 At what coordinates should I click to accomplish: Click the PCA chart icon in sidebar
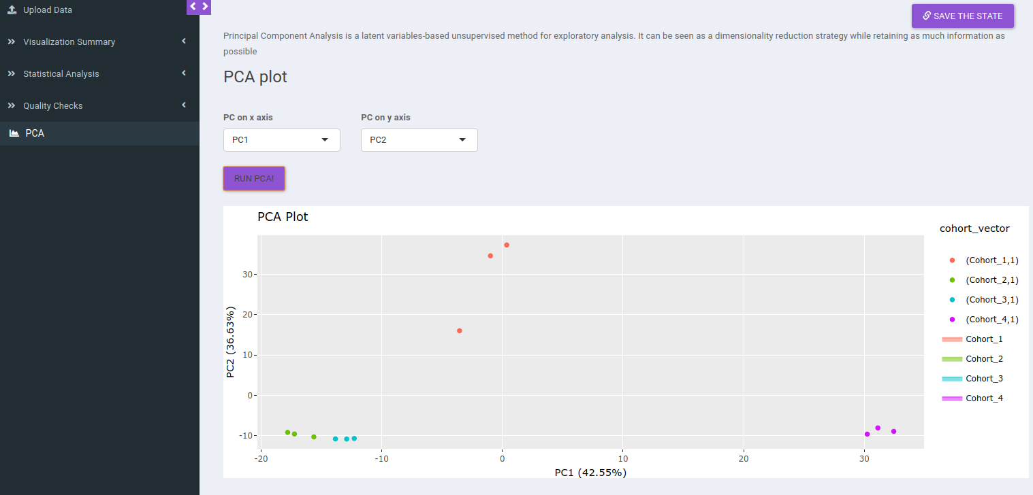click(14, 133)
